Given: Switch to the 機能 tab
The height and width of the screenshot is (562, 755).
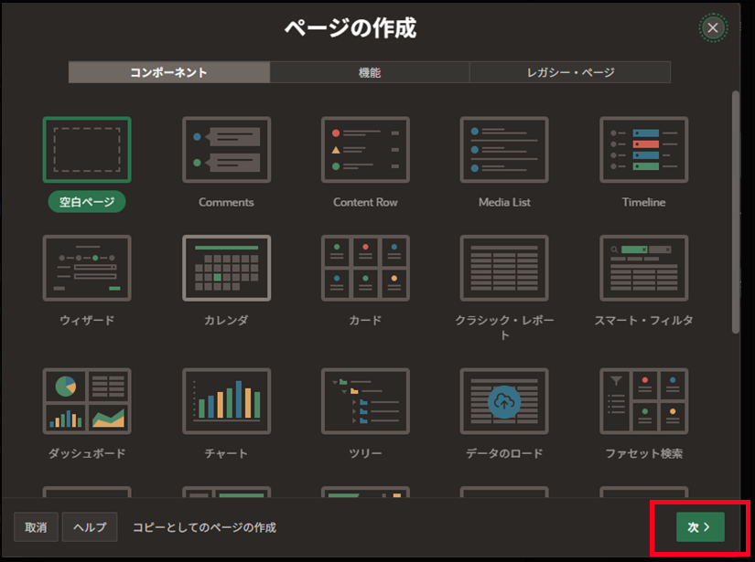Looking at the screenshot, I should coord(370,72).
